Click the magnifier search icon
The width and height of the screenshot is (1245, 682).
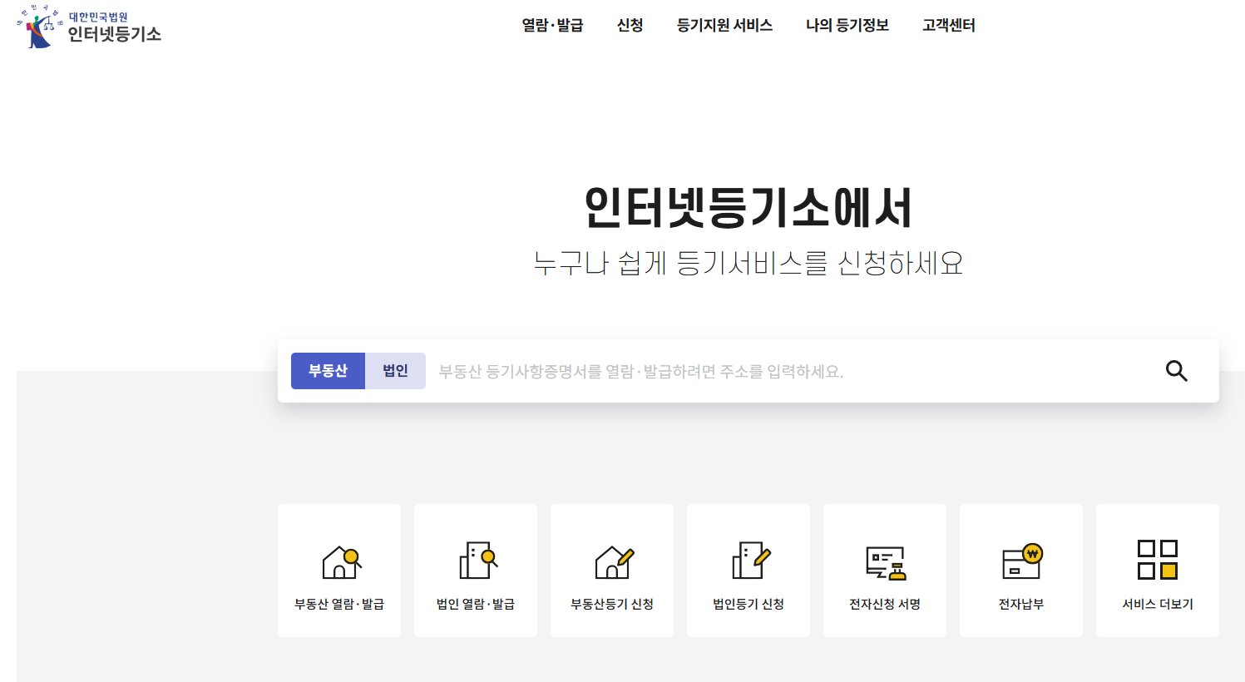point(1176,371)
